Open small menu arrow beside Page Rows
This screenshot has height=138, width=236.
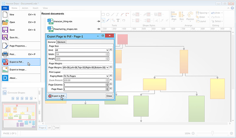point(111,88)
